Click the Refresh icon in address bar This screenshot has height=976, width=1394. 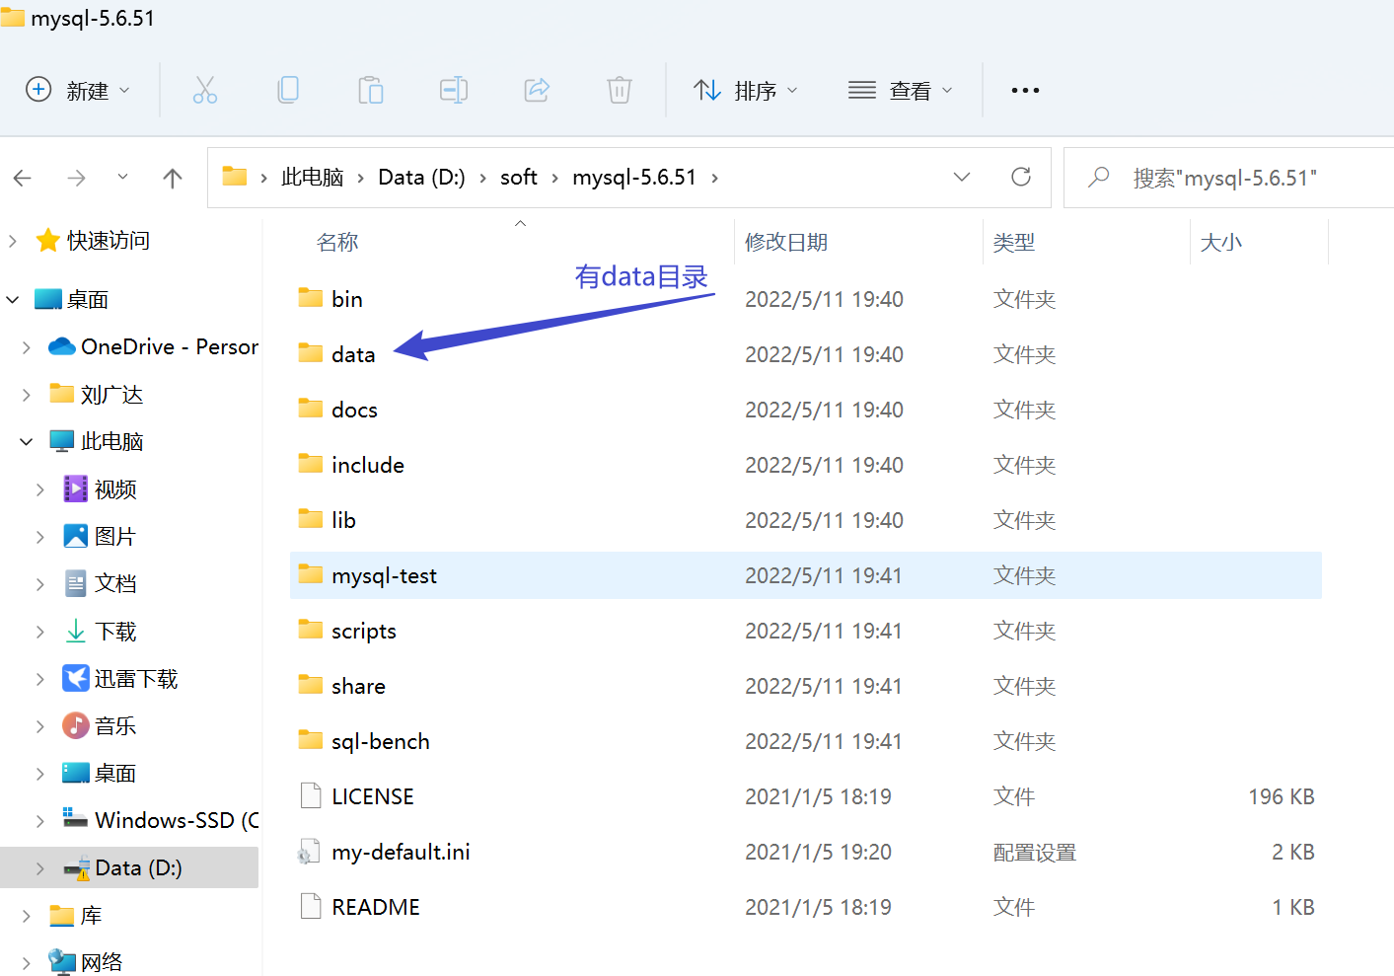click(x=1021, y=177)
